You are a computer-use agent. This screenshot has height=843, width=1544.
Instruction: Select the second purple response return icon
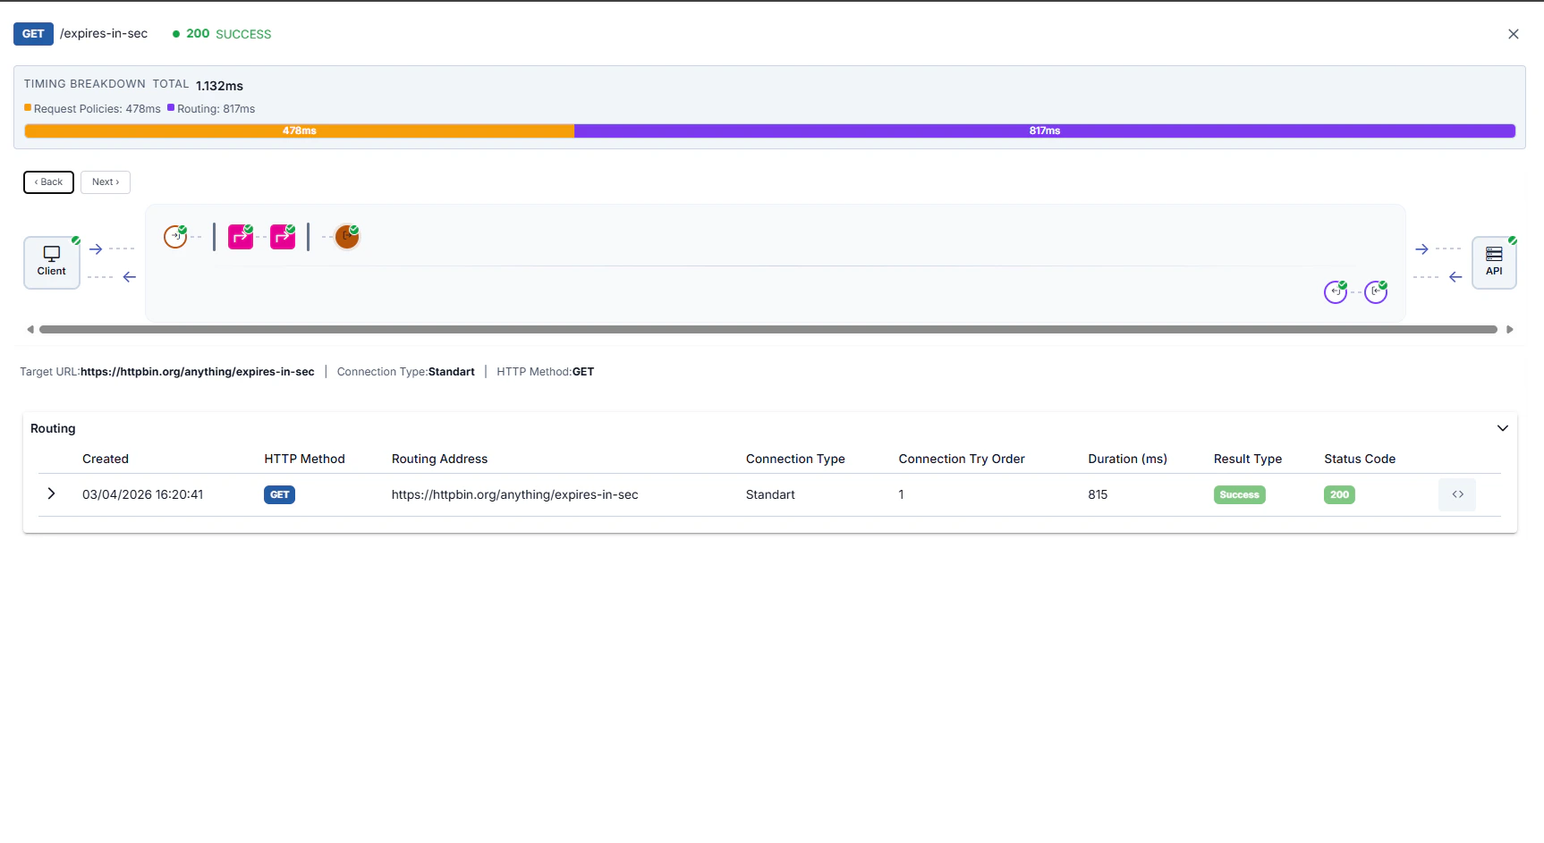click(1376, 291)
